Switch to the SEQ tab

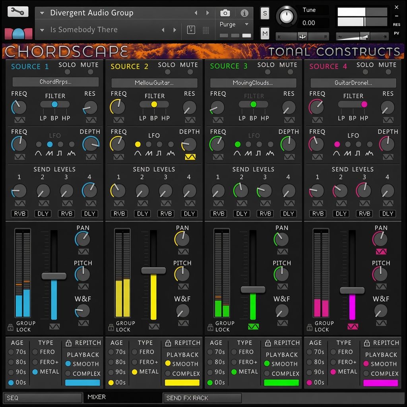coord(43,398)
